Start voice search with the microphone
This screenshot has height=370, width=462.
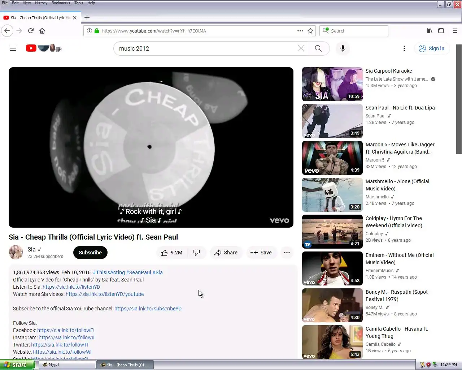click(343, 48)
